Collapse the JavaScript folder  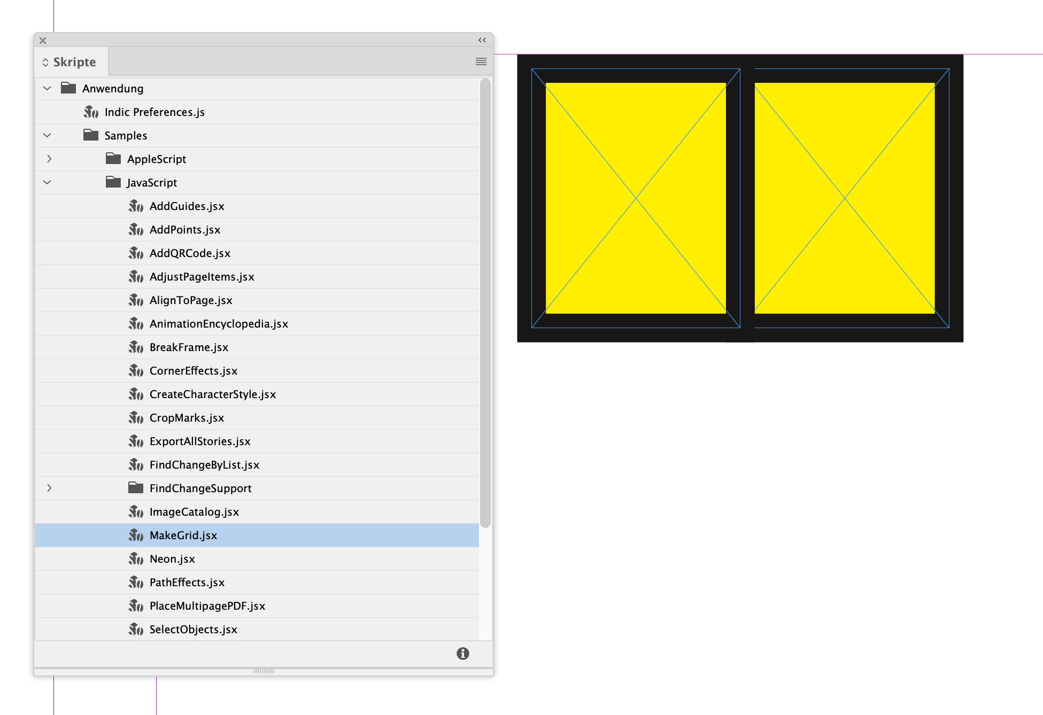47,182
